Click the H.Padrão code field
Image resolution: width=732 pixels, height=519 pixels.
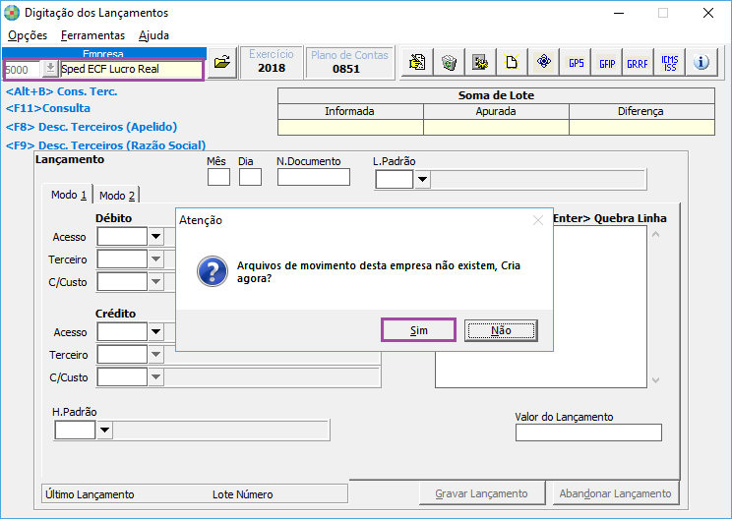[x=75, y=430]
